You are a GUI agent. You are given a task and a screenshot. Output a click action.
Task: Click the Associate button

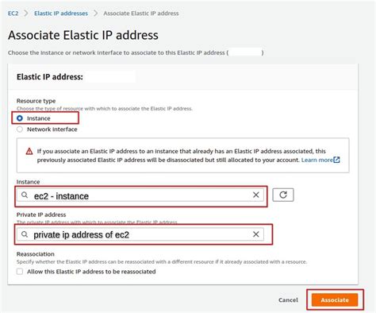point(335,299)
